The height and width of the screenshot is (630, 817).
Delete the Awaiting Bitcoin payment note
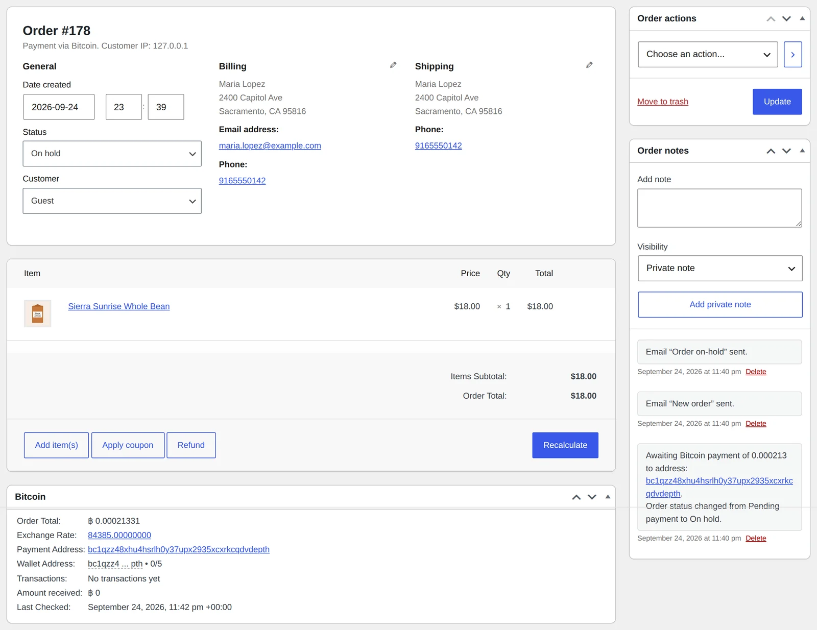click(x=756, y=538)
